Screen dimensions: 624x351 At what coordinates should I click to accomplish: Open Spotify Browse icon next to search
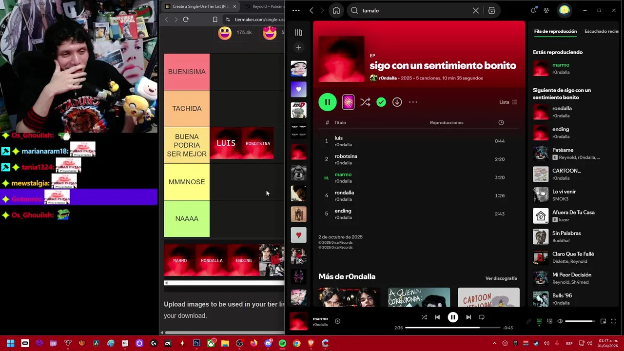pos(491,10)
